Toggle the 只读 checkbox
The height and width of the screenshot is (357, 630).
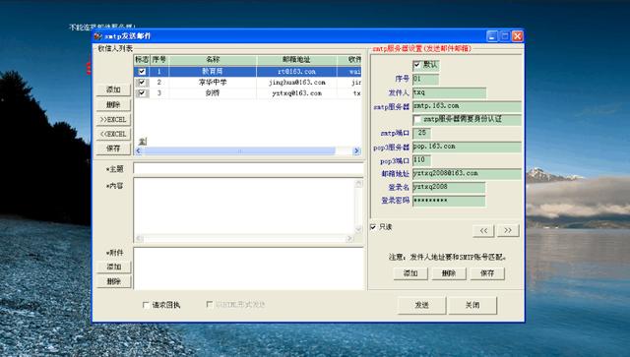pyautogui.click(x=373, y=227)
